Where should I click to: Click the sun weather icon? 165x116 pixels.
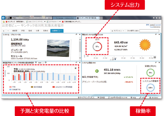(145, 45)
